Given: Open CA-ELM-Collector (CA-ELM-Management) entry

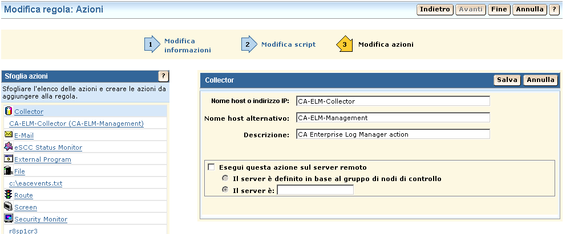Looking at the screenshot, I should [76, 124].
